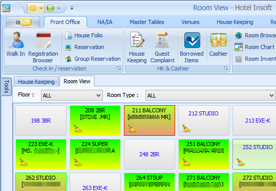Select room 252 STUDIO tile

[x=254, y=154]
